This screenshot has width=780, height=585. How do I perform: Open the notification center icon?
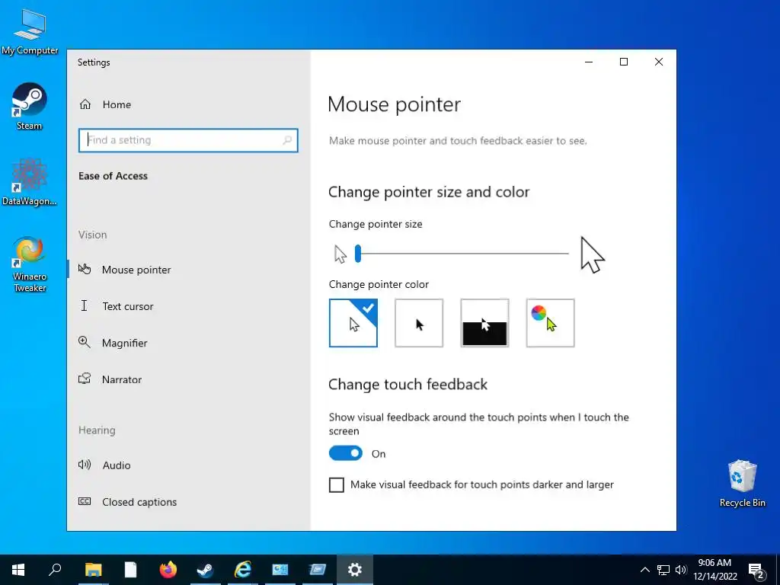click(x=756, y=571)
